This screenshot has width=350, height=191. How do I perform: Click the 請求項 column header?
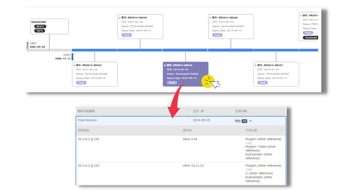[x=187, y=131]
